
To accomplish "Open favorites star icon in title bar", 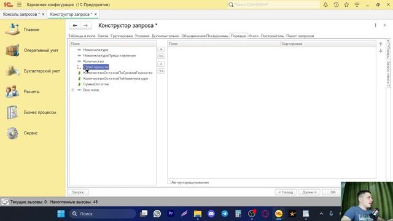I will 346,4.
